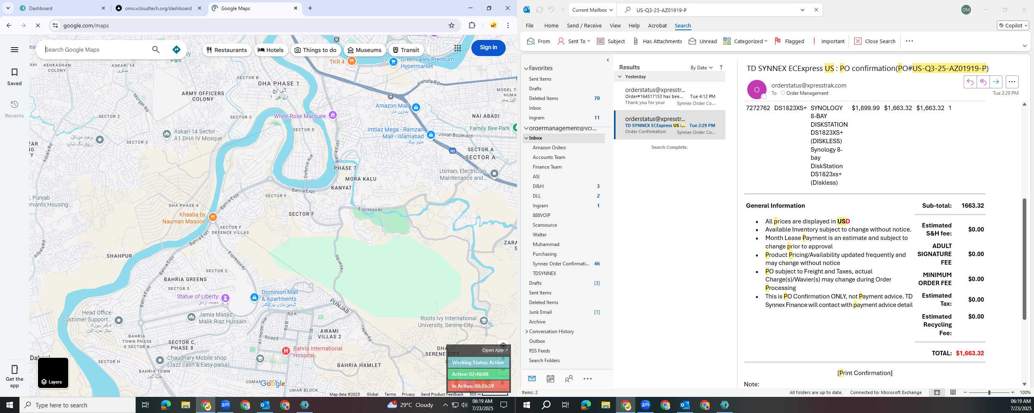Filter search results by Important
Viewport: 1034px width, 413px height.
click(x=828, y=41)
